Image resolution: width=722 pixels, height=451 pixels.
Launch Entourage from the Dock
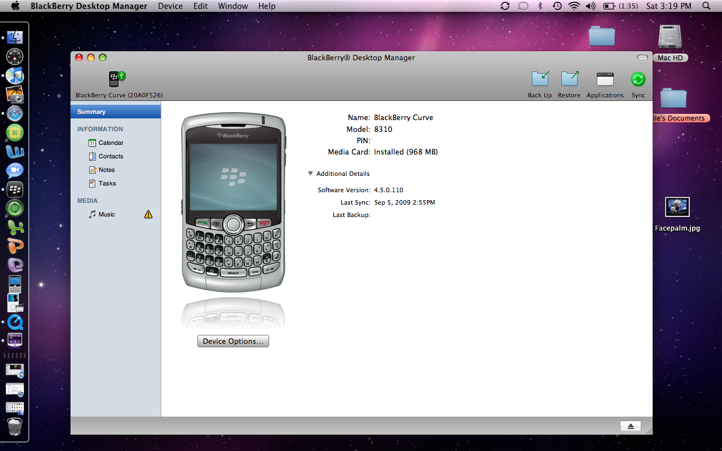15,265
